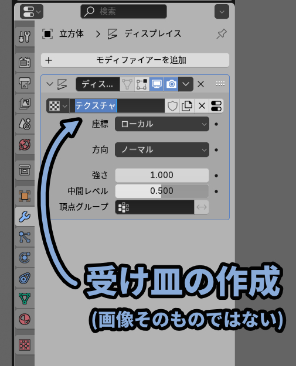Open the World properties globe icon
The image size is (296, 366).
25,145
